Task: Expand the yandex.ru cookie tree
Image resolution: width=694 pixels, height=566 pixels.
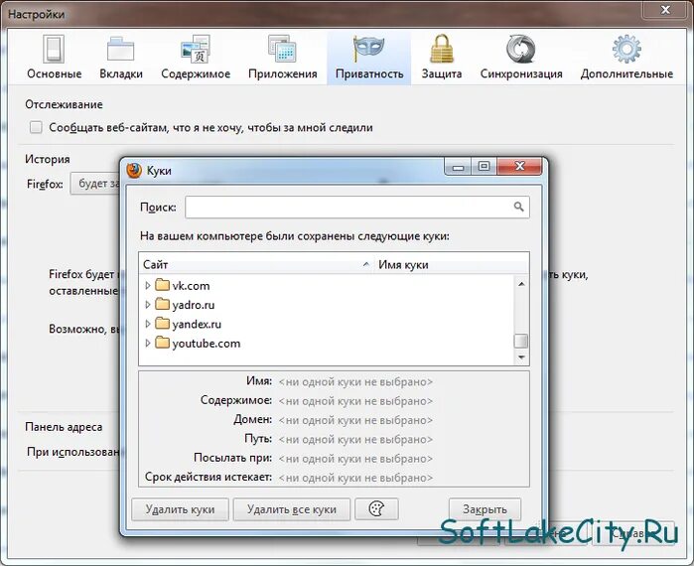Action: point(148,324)
